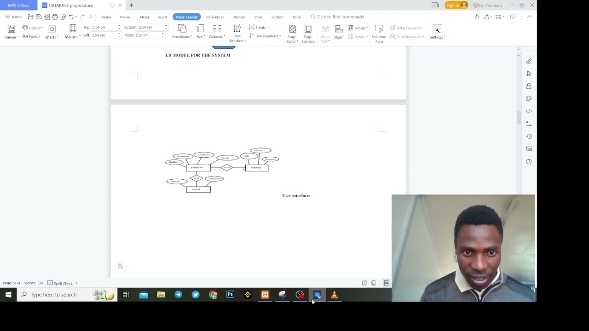Open the Page Borders dialog

[308, 34]
